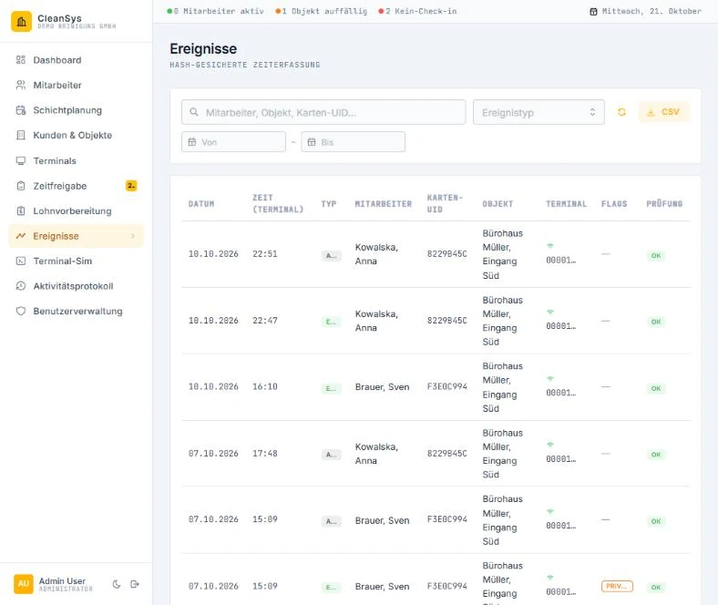
Task: Click Kowalska, Anna in the 17:48 row
Action: [x=376, y=454]
